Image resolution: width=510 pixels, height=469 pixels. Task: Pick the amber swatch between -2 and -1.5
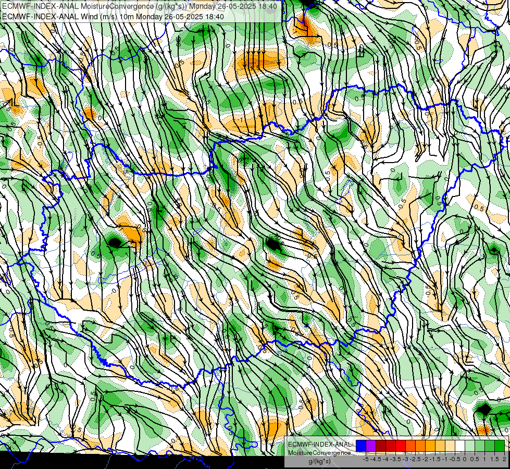430,446
